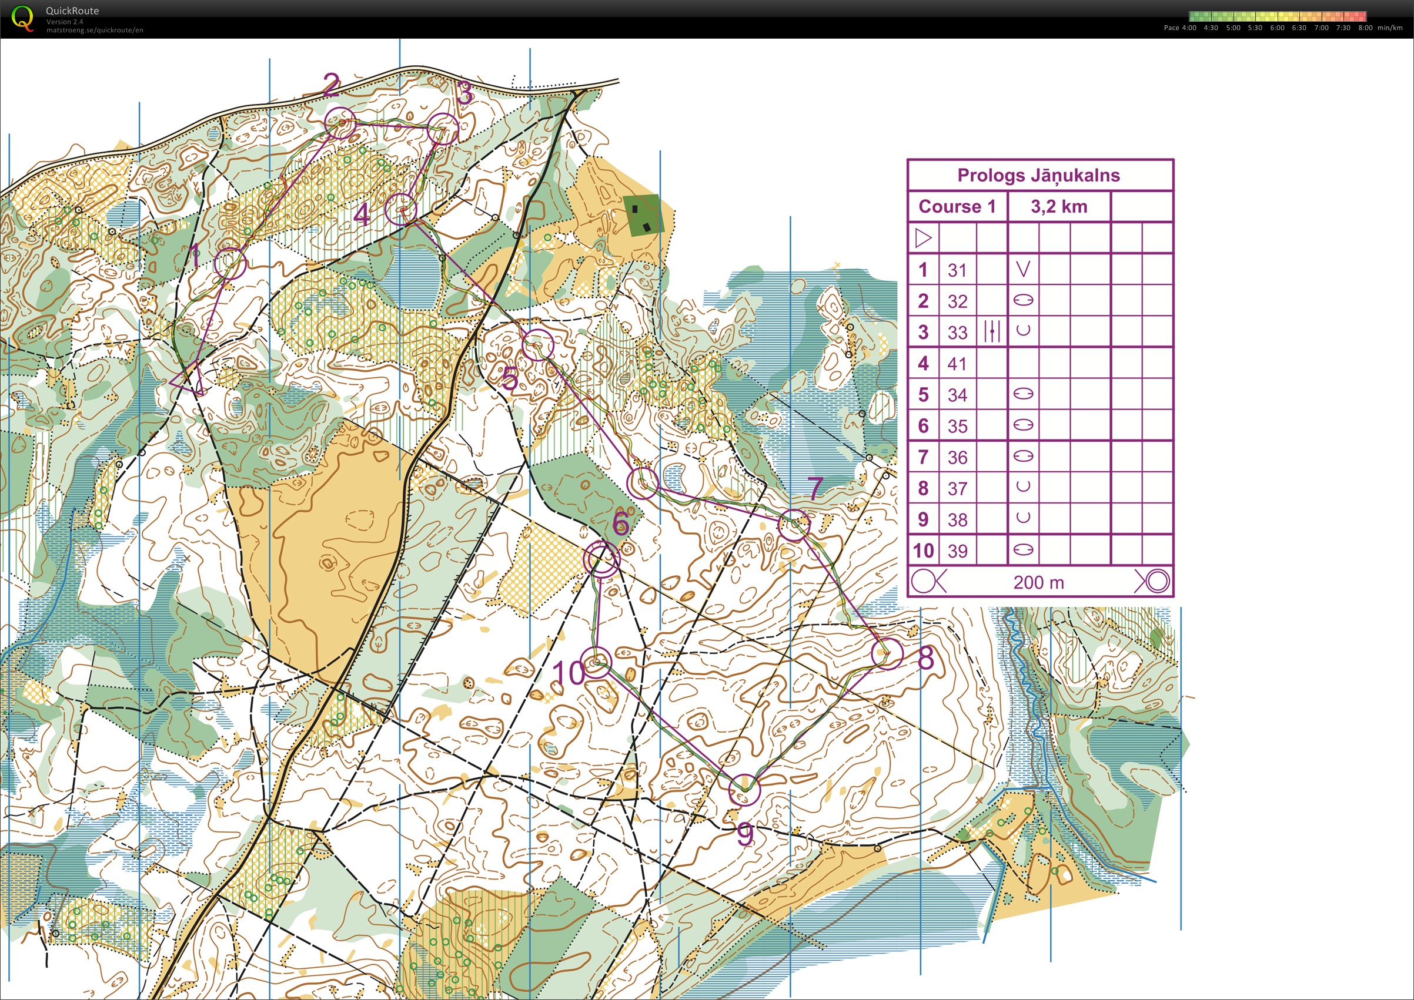Click the oval feature symbol in the code 34 row
Image resolution: width=1414 pixels, height=1000 pixels.
1023,394
